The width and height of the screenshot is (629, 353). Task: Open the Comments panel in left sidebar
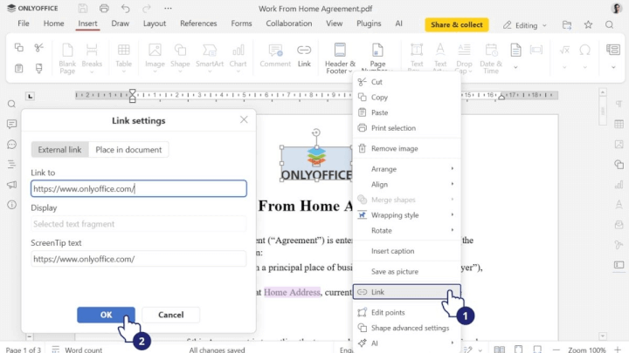pyautogui.click(x=11, y=124)
